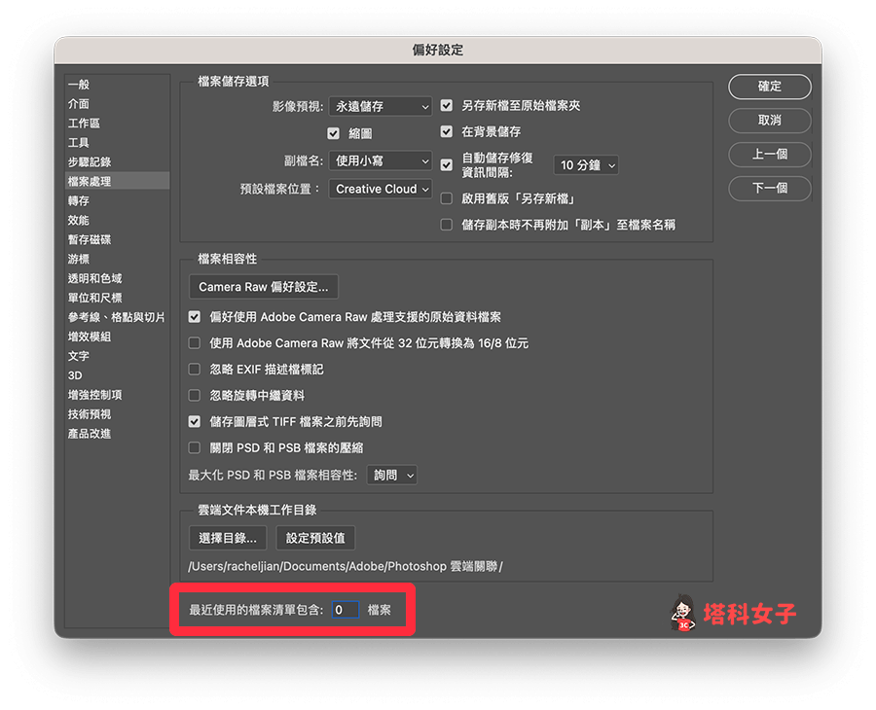Check 關閉 PSD 和 PSB 檔案的壓縮

[x=195, y=448]
